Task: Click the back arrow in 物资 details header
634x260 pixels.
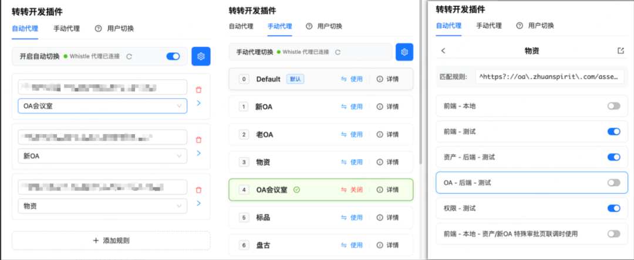Action: click(443, 51)
